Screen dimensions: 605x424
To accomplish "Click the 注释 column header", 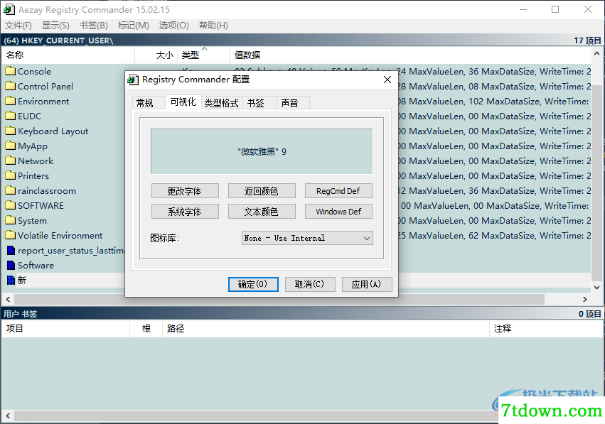I will tap(545, 328).
